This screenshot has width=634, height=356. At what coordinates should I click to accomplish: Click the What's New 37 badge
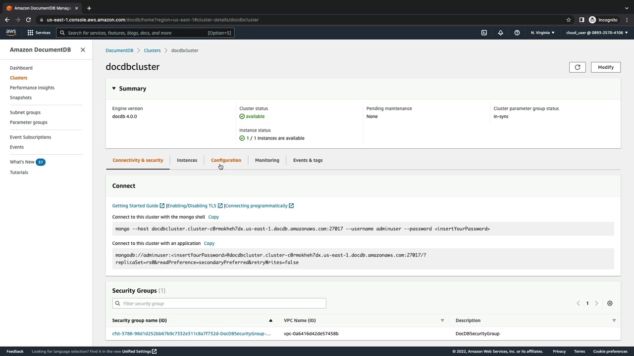coord(41,162)
